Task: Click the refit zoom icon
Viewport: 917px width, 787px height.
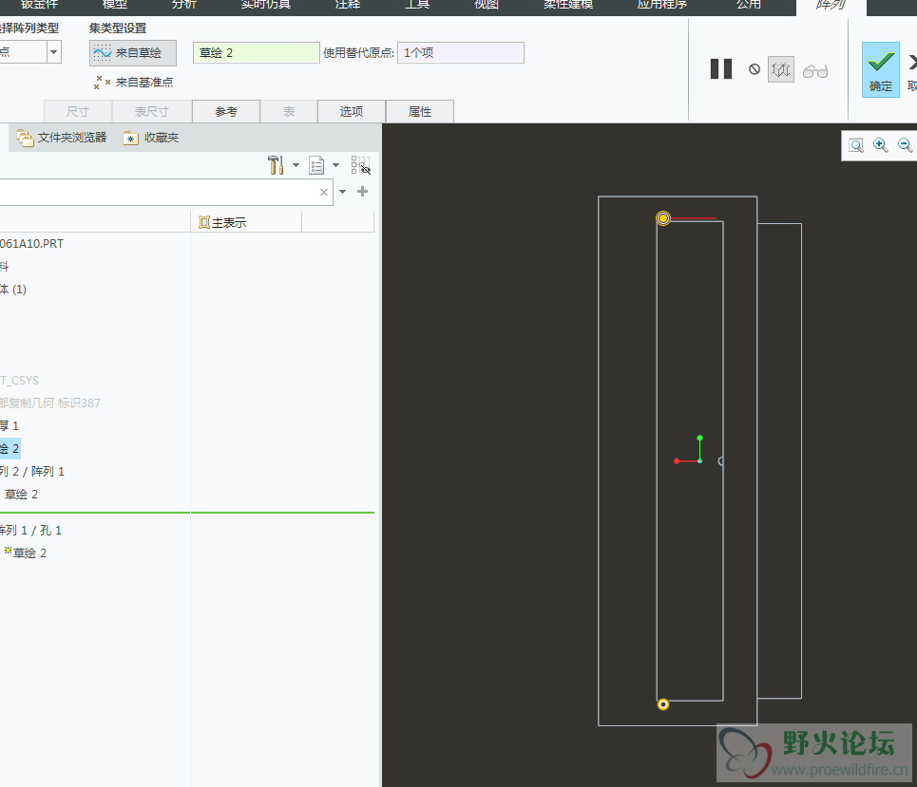Action: click(x=856, y=145)
